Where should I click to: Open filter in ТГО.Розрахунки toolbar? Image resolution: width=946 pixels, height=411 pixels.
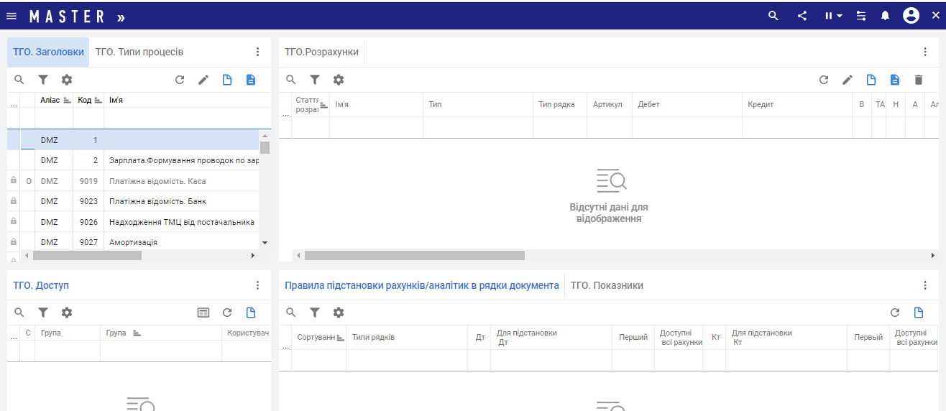click(x=315, y=80)
